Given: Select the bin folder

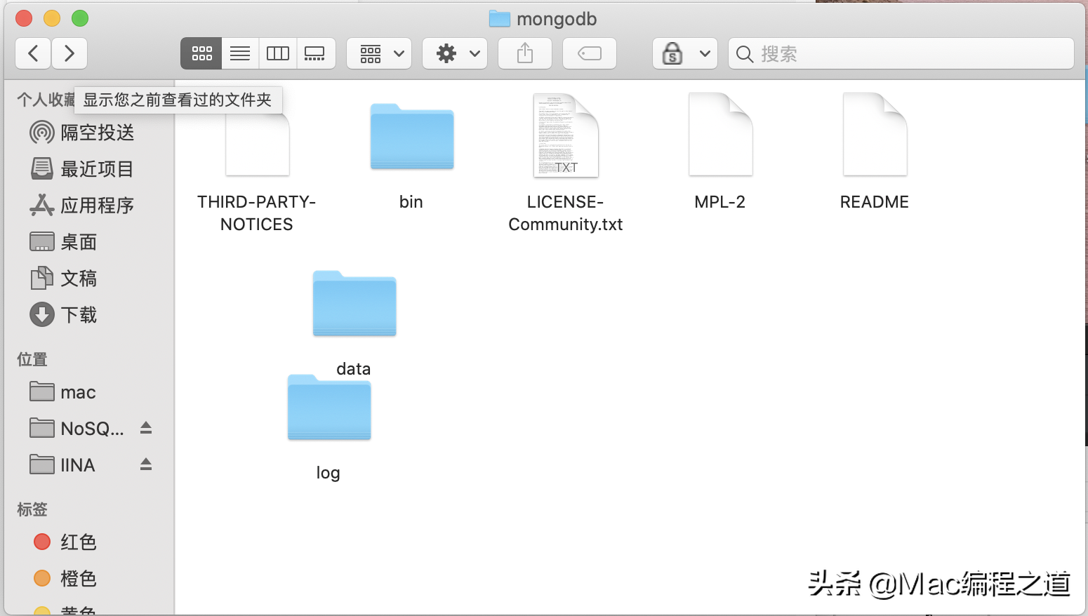Looking at the screenshot, I should [412, 136].
